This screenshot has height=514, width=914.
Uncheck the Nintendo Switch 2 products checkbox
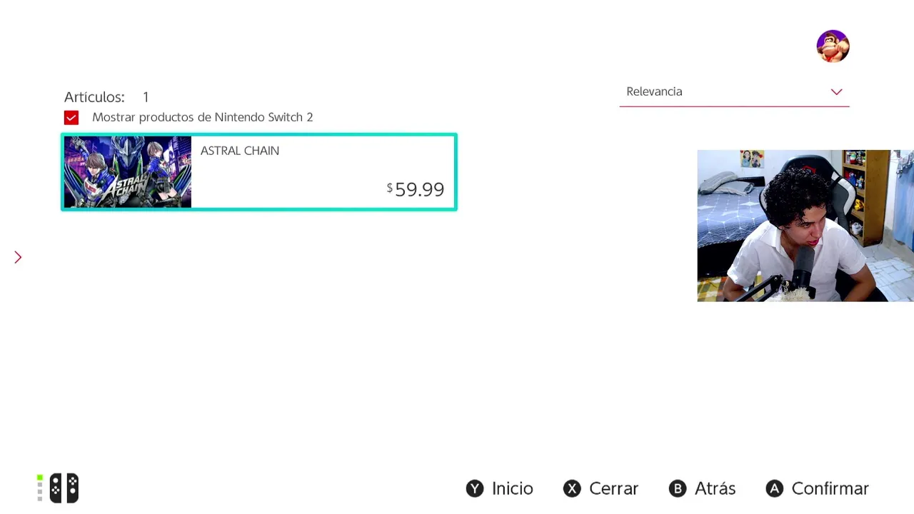click(x=71, y=118)
